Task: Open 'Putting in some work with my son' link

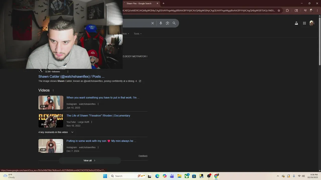Action: coord(101,141)
